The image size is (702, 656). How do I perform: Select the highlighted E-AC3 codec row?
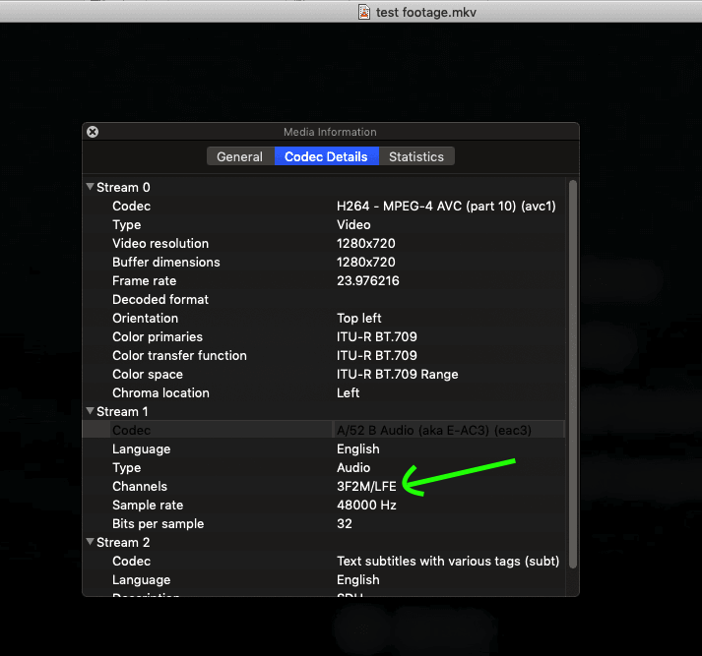pyautogui.click(x=325, y=430)
